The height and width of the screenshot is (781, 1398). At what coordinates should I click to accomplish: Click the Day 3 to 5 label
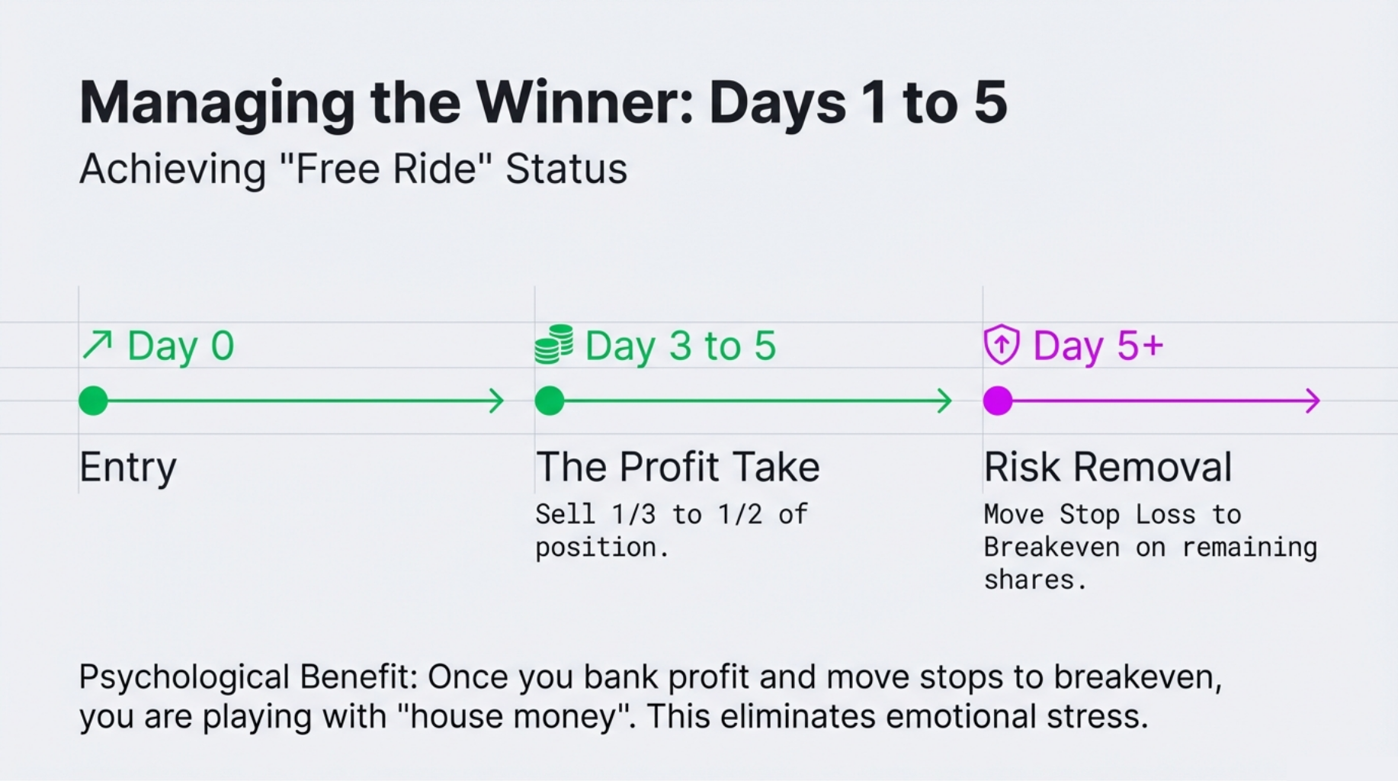pos(680,346)
